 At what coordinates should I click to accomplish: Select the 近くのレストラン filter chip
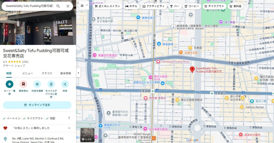point(107,6)
